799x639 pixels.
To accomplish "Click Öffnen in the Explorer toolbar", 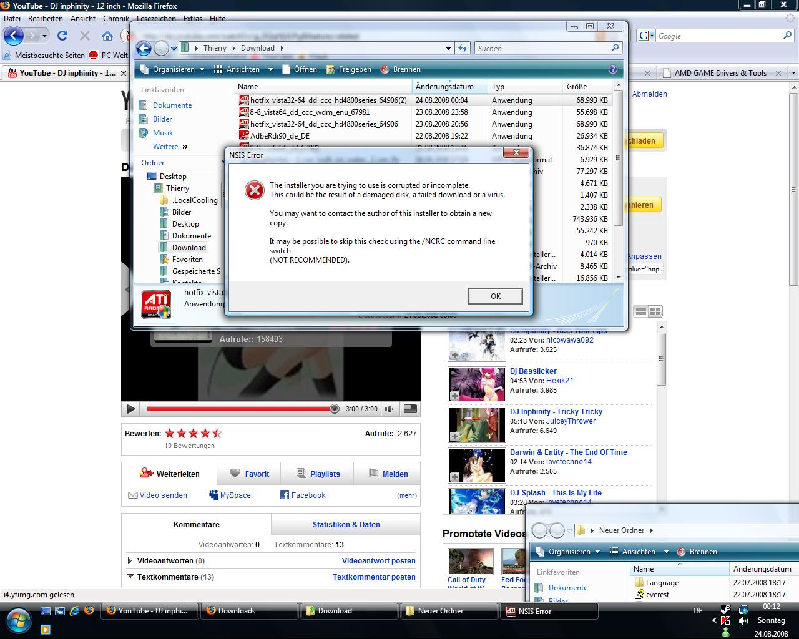I will point(300,69).
